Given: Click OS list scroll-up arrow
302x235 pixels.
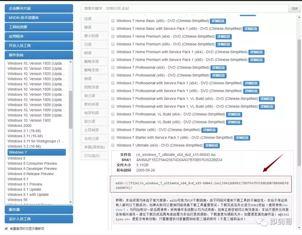Looking at the screenshot, I should (71, 62).
